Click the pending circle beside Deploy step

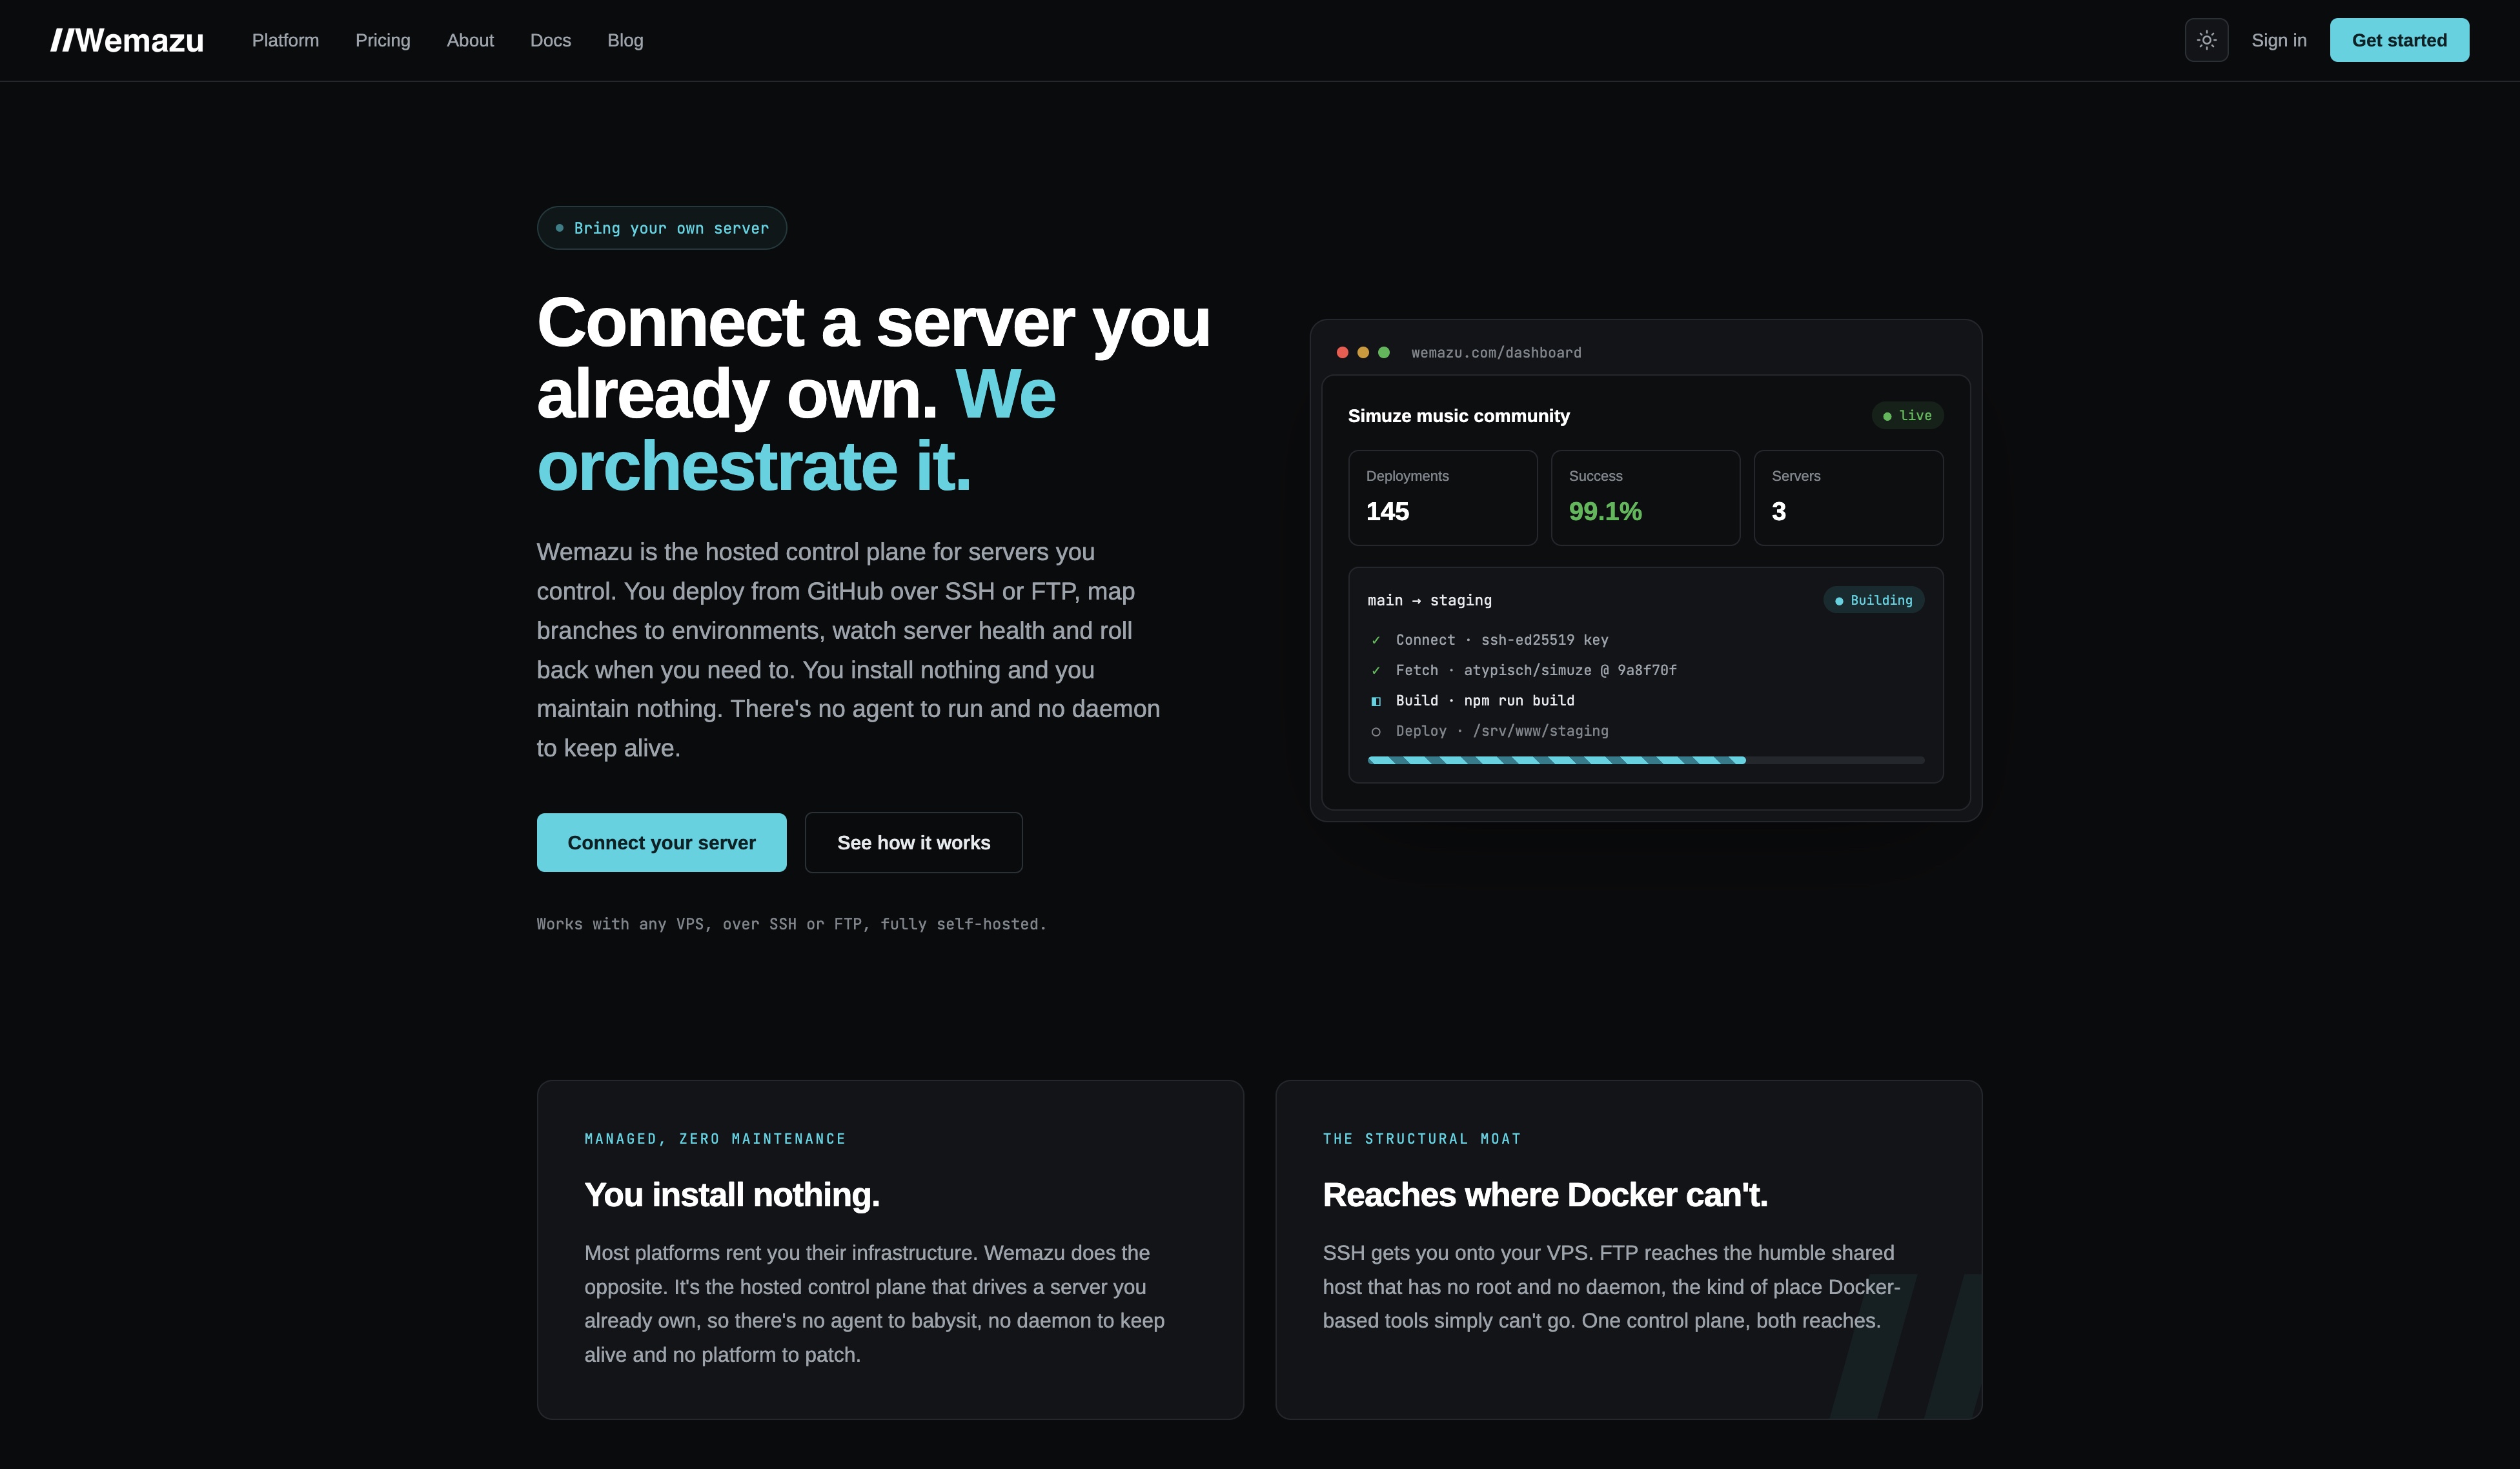pos(1376,731)
